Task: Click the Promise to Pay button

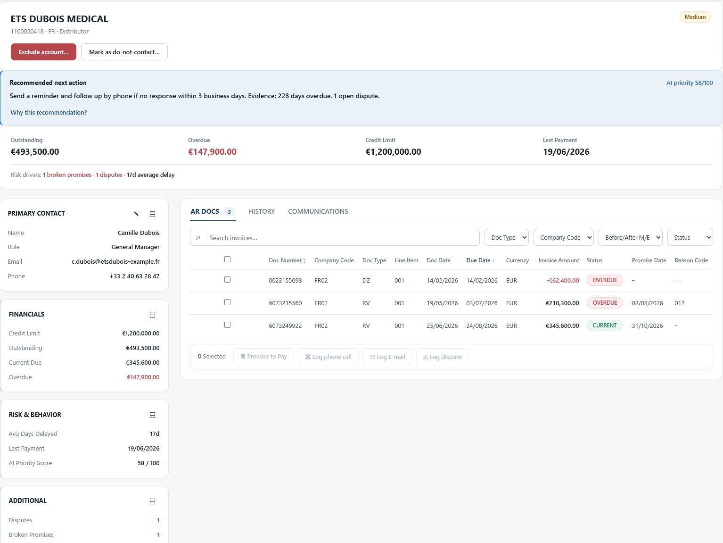Action: click(x=264, y=357)
